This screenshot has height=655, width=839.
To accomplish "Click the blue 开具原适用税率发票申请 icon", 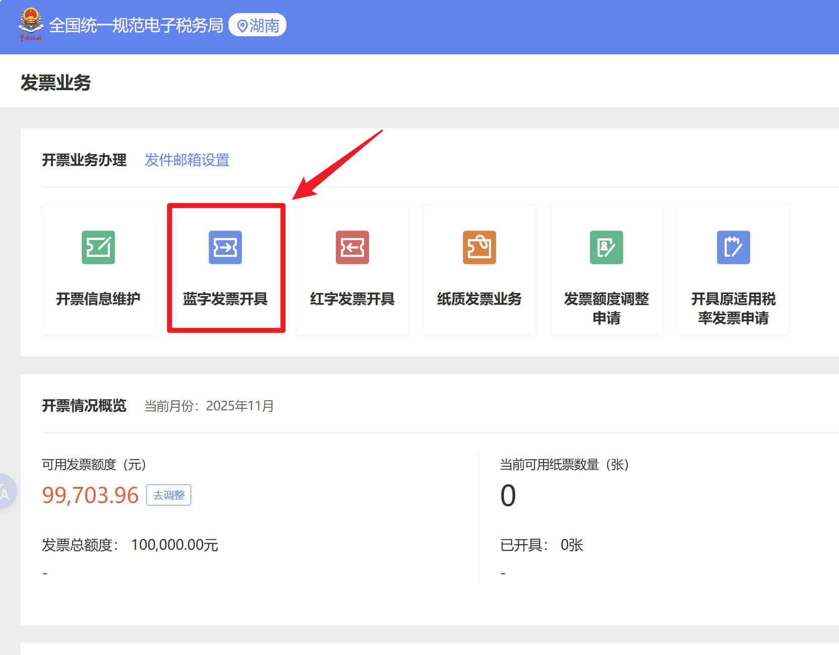I will click(x=734, y=247).
